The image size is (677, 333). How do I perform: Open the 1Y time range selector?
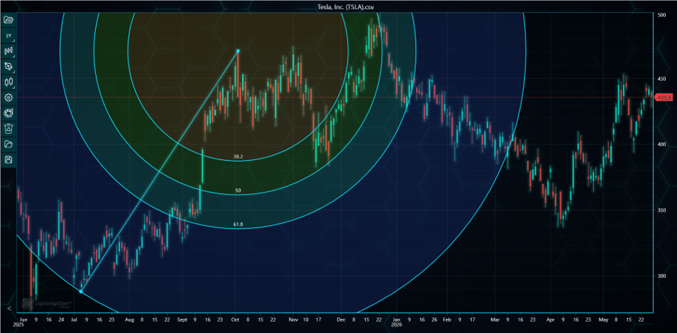(9, 35)
